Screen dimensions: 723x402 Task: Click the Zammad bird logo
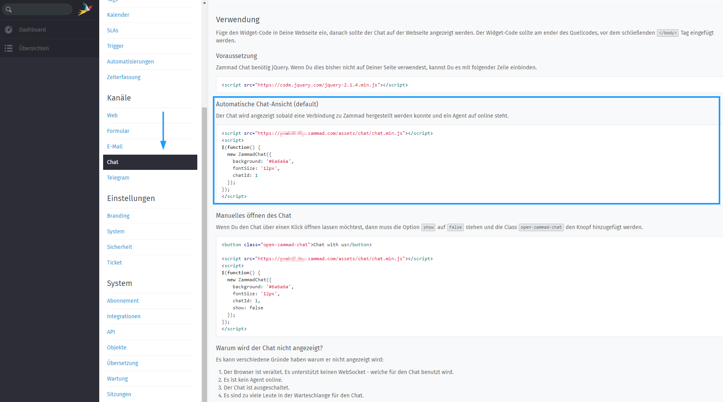tap(85, 9)
